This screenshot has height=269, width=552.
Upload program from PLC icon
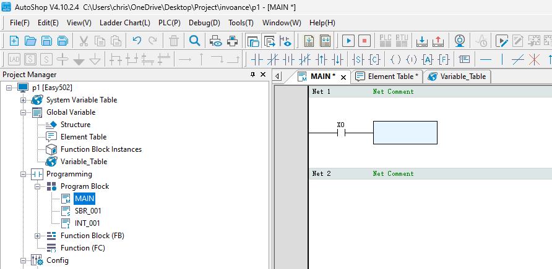pos(438,41)
